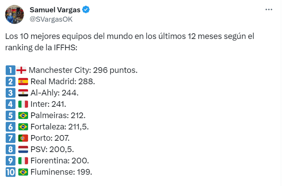The width and height of the screenshot is (284, 186).
Task: Click the Brazil flag beside Palmeiras
Action: pos(23,115)
